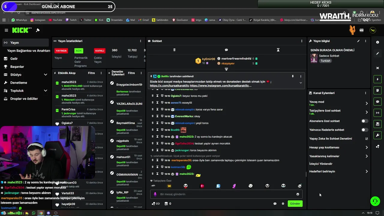Select Yayın in the left sidebar

(x=25, y=43)
